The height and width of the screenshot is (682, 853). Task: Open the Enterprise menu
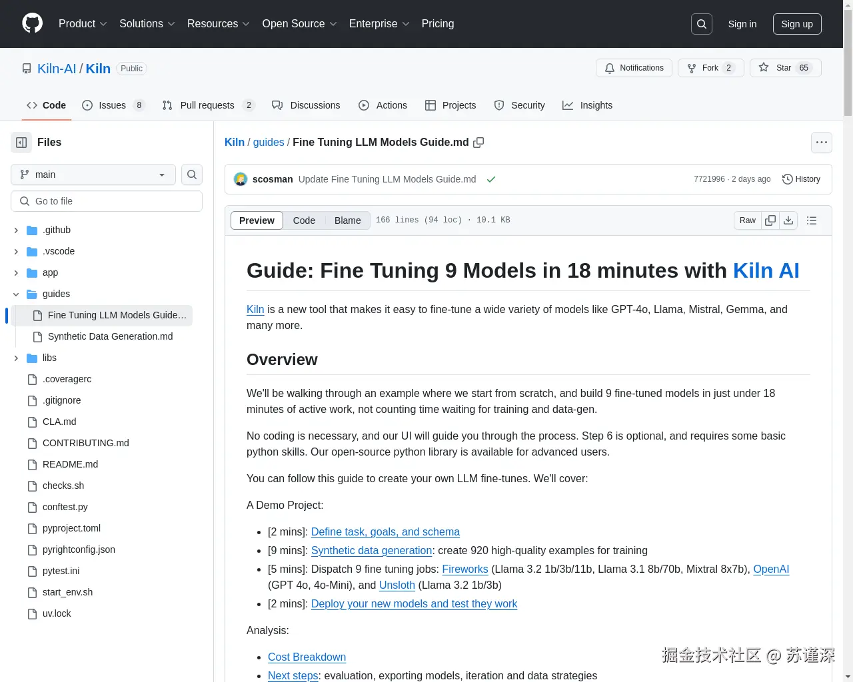379,24
